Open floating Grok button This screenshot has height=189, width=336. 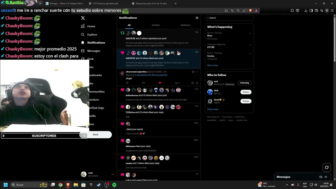coord(327,167)
